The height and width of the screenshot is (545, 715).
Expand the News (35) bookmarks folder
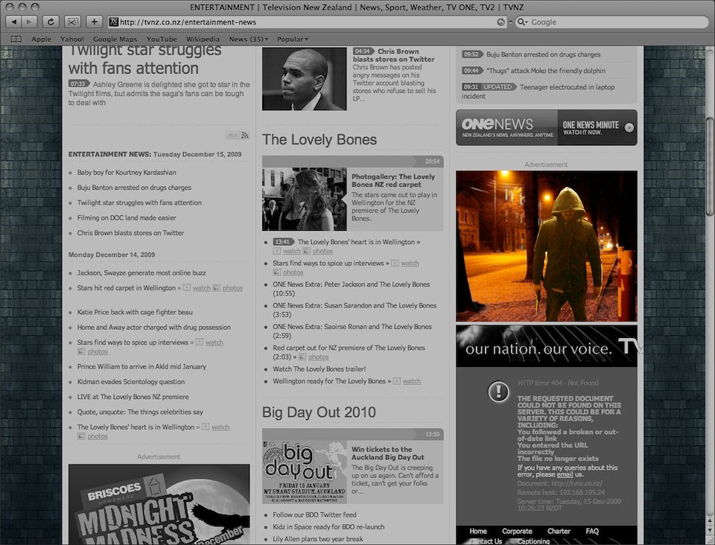point(249,39)
